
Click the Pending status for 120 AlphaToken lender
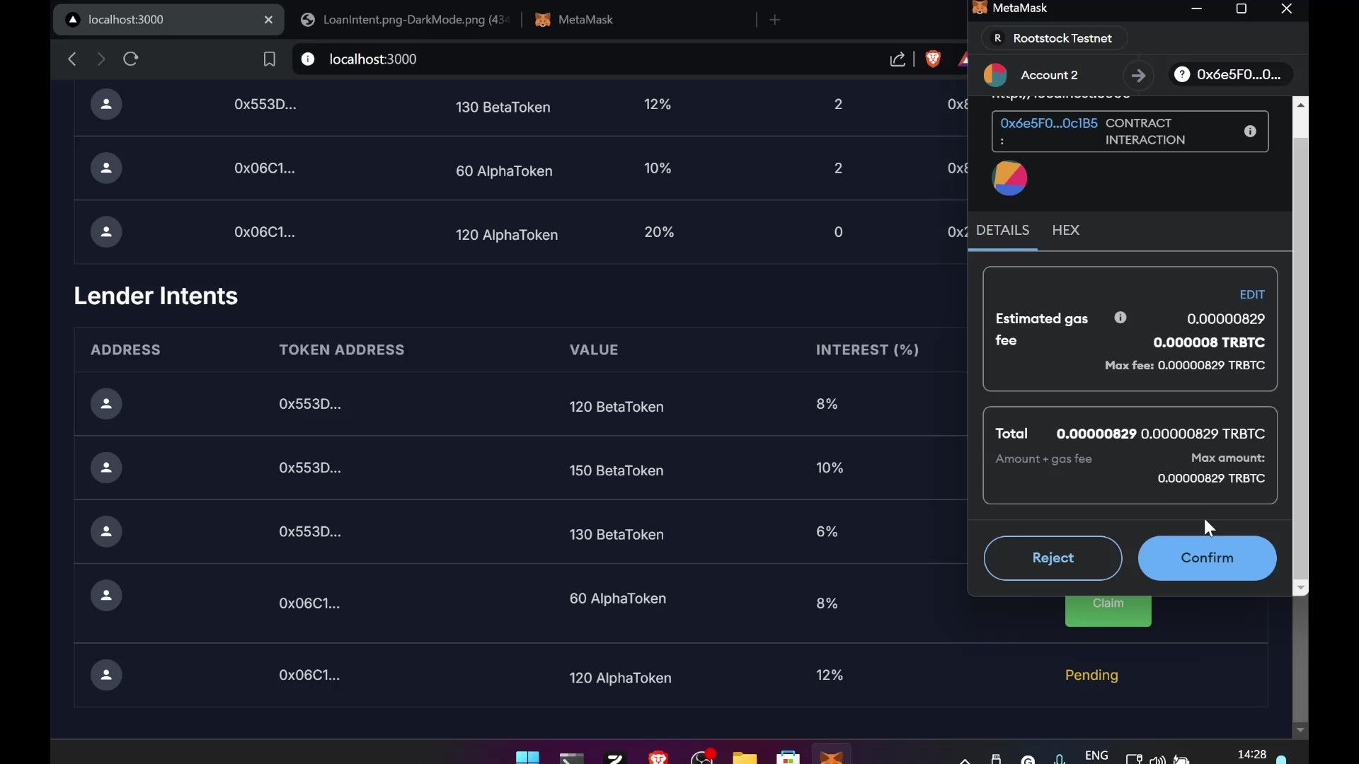[x=1092, y=676]
